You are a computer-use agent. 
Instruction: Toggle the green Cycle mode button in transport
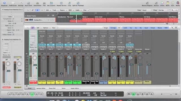click(x=133, y=94)
